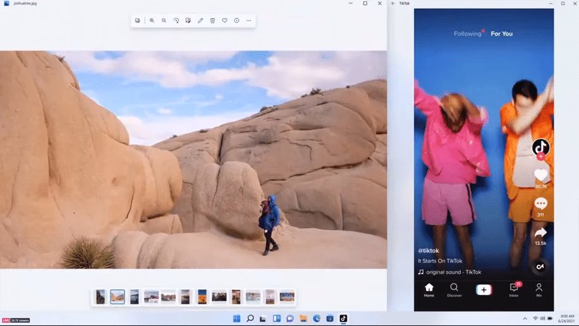Select the third filmstrip thumbnail

coord(135,297)
